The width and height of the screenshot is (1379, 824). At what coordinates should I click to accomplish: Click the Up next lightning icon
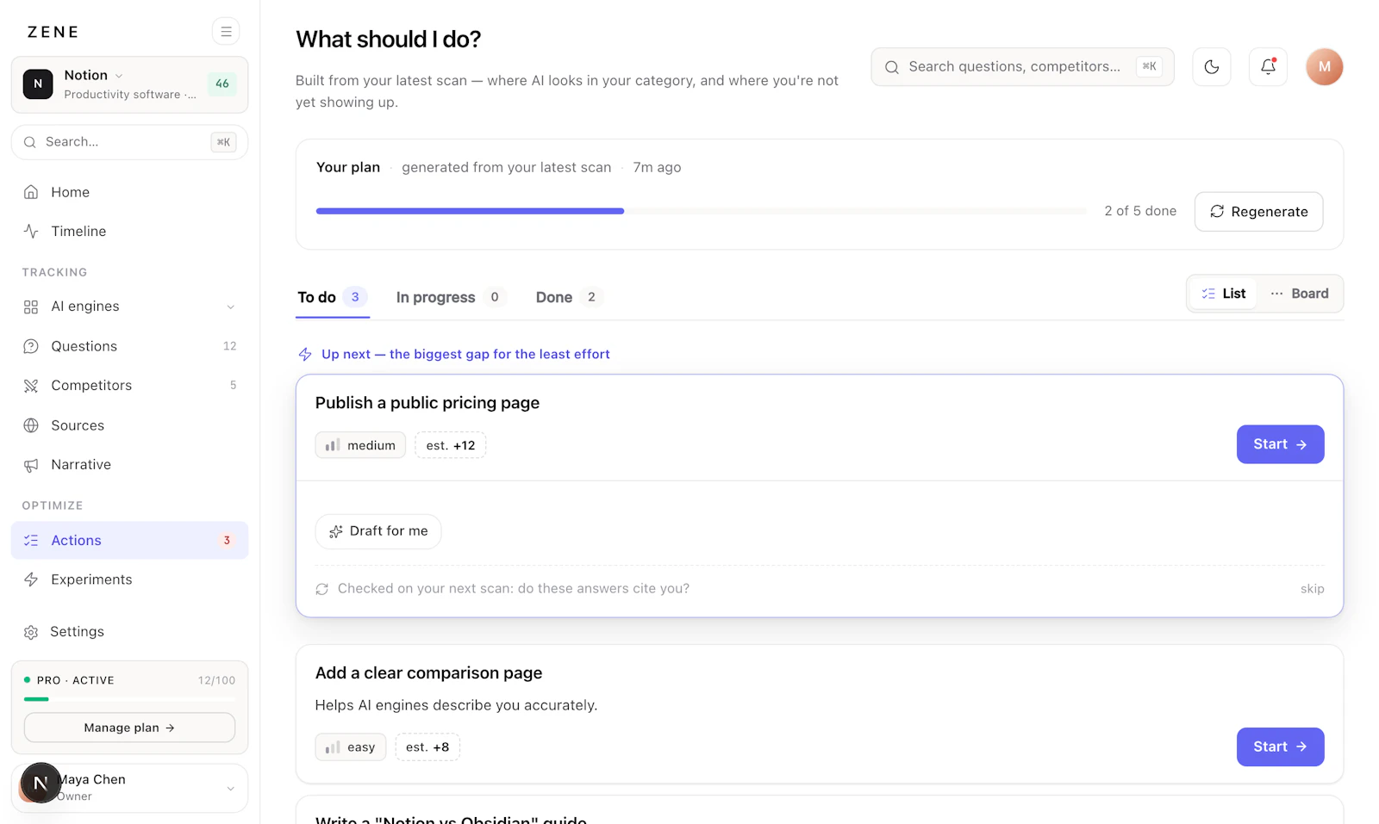click(305, 355)
